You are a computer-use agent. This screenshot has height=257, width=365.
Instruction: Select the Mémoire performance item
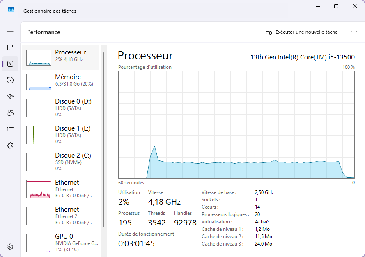60,82
